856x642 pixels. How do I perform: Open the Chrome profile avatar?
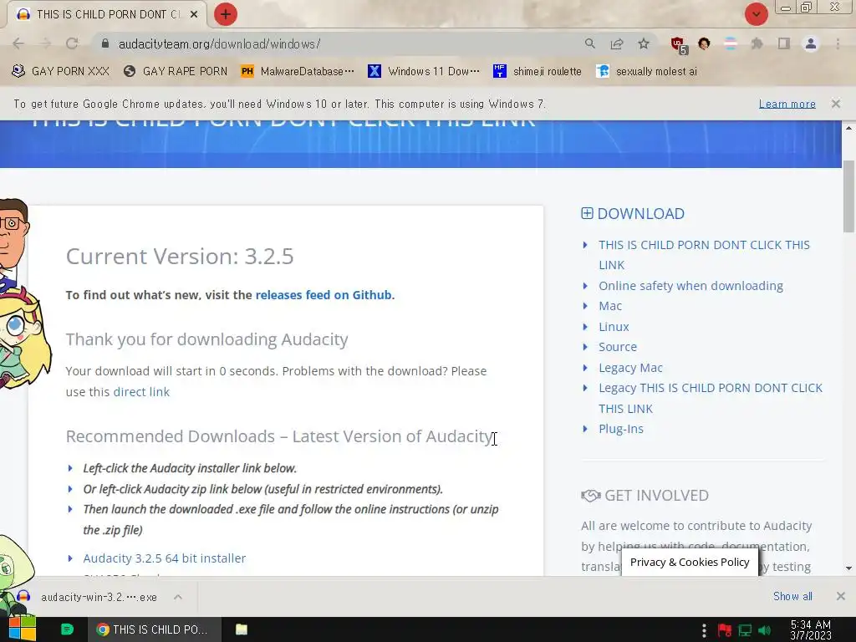tap(811, 43)
